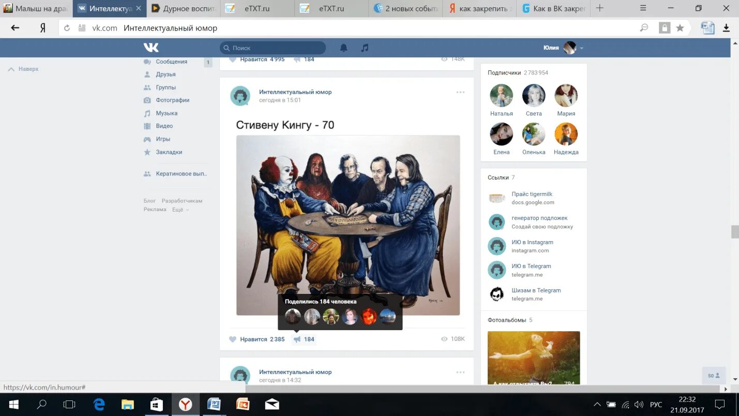
Task: Click the Разработчикам footer link
Action: pos(182,201)
